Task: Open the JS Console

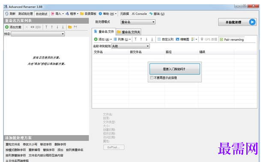Action: point(139,14)
